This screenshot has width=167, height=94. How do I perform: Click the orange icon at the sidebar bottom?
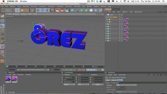click(2, 61)
